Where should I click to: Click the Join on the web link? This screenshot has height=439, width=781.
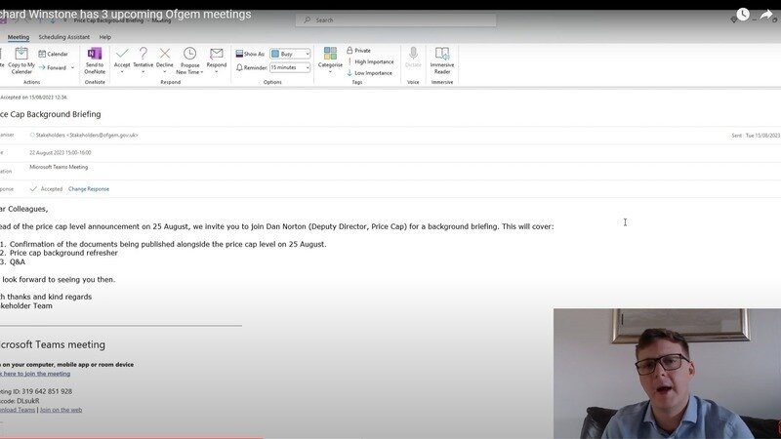click(61, 410)
